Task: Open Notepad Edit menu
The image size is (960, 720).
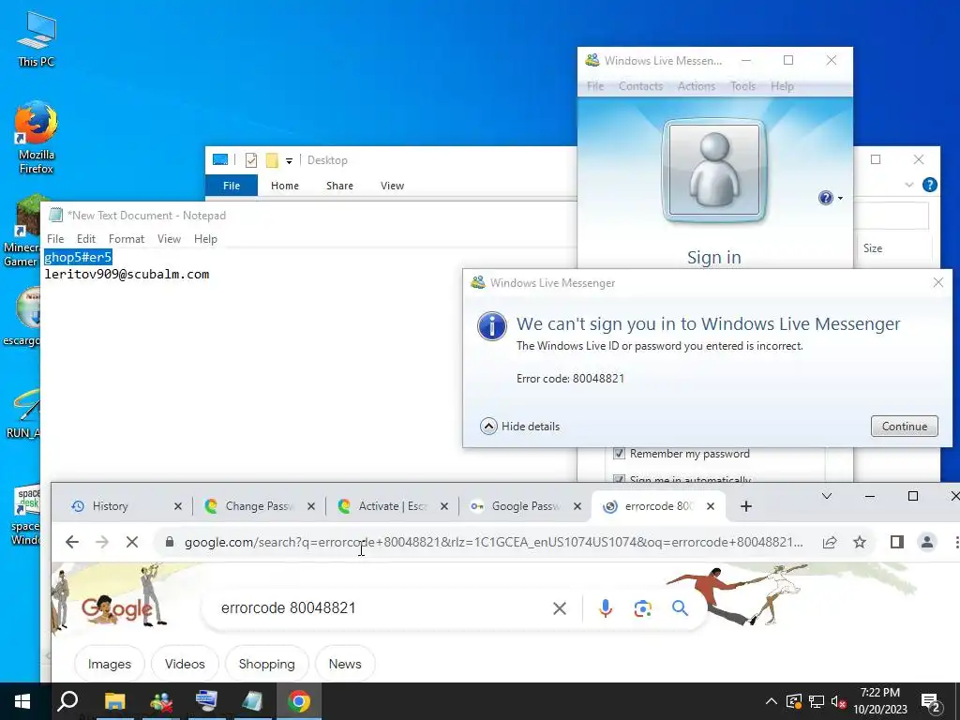Action: 85,239
